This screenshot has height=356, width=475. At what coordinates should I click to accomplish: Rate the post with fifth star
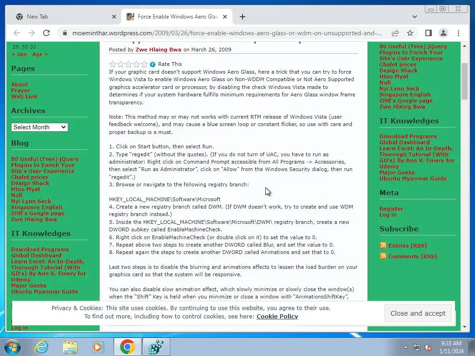[x=144, y=64]
